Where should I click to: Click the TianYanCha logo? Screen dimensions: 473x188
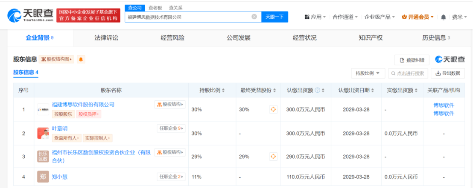click(x=29, y=16)
